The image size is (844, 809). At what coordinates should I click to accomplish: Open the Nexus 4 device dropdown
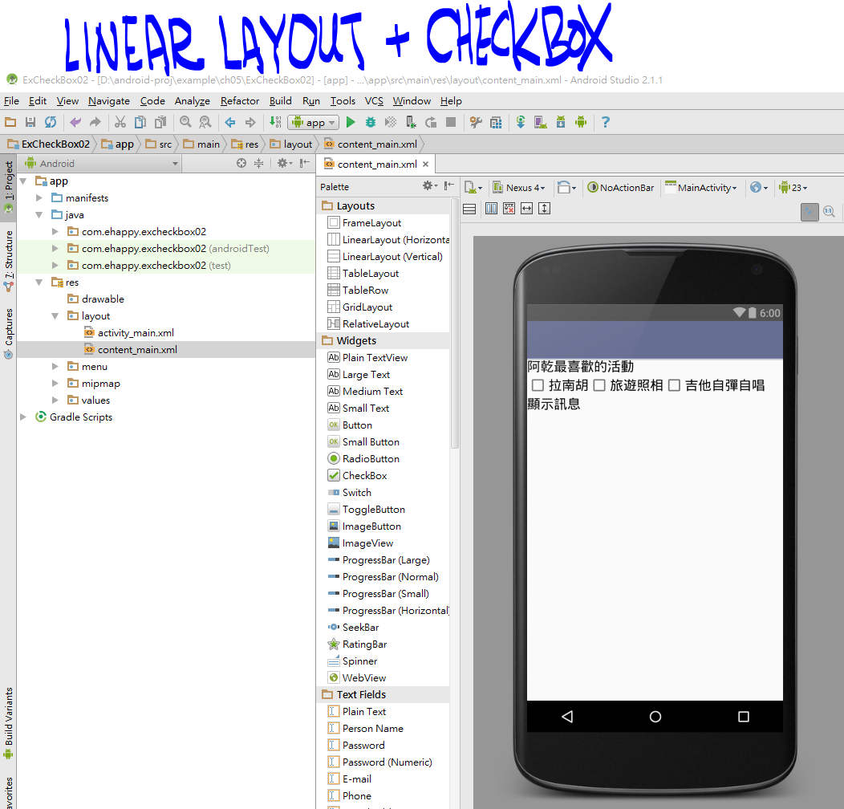519,187
